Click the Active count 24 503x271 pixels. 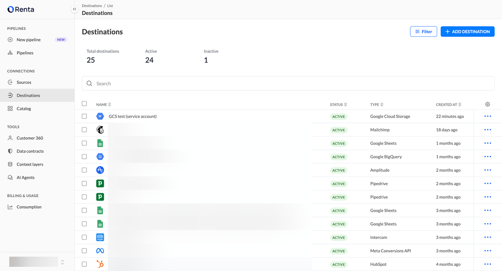point(150,60)
